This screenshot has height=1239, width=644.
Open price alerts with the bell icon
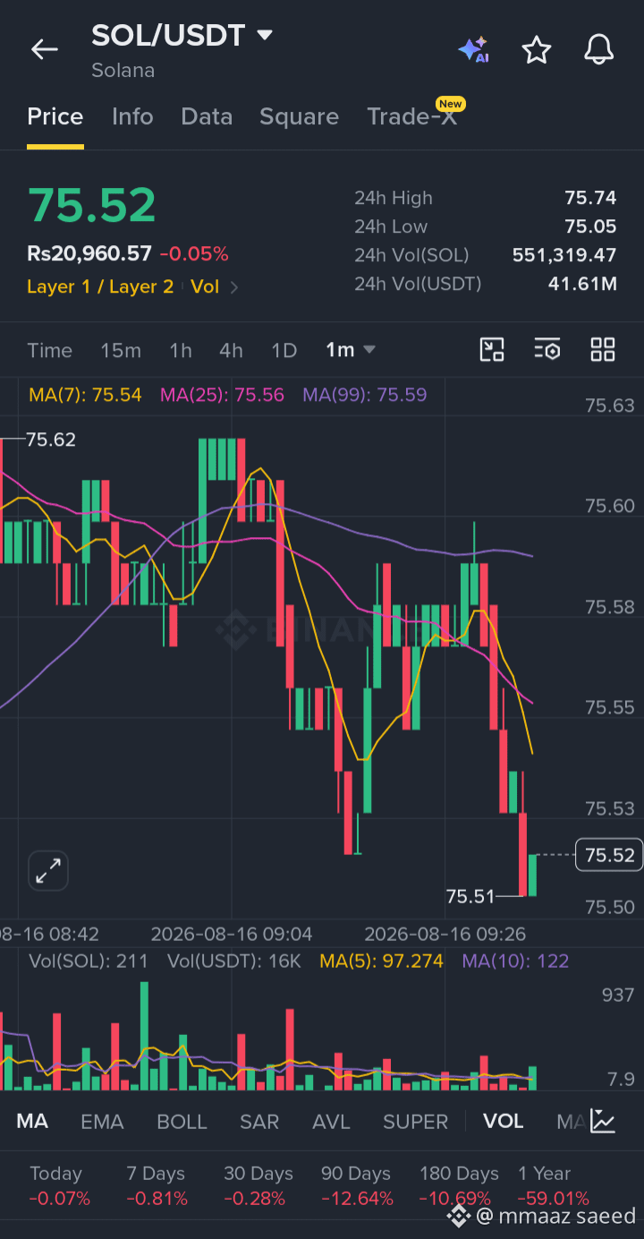click(x=599, y=49)
